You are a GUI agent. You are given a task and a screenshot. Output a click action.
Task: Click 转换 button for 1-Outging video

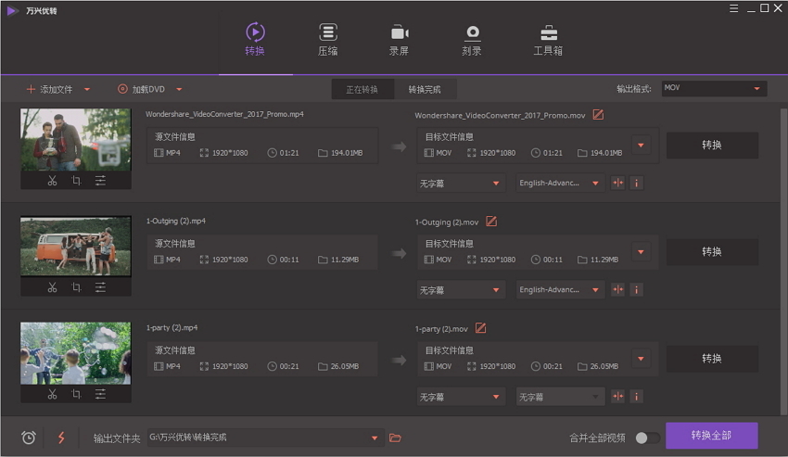[712, 252]
